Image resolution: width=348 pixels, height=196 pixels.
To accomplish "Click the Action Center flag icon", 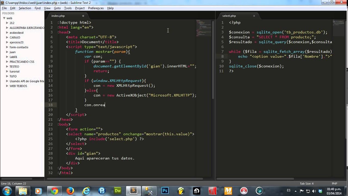I will click(302, 191).
